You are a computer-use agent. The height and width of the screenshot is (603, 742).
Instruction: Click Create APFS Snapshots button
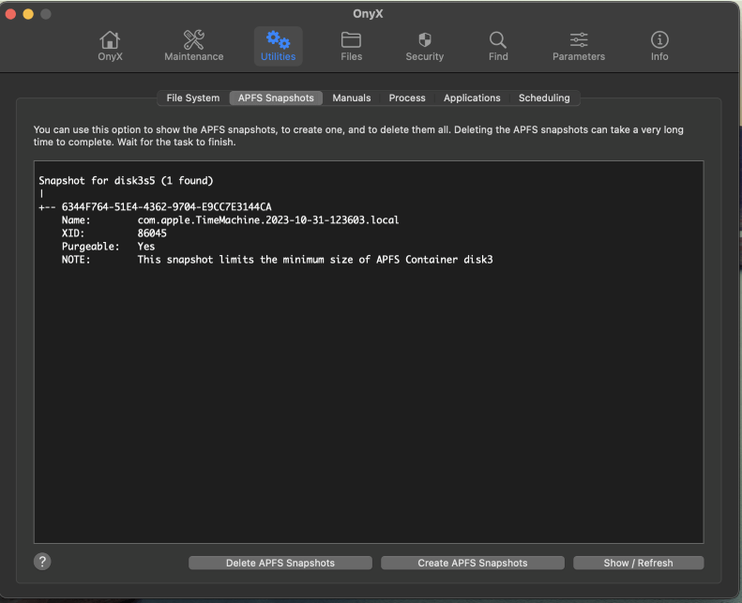472,563
